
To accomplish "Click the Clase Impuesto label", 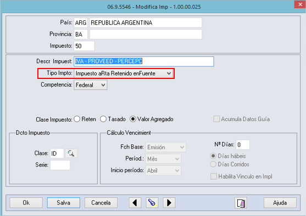I will coord(54,120).
